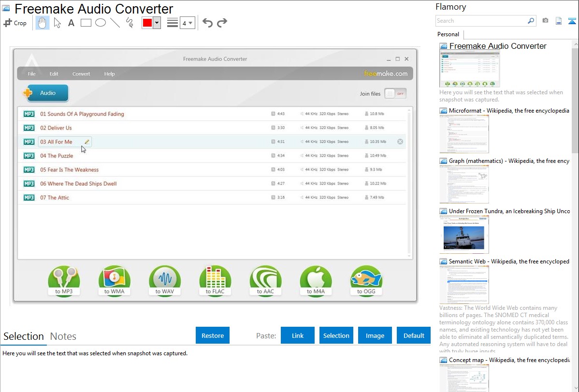
Task: Remove the 03 All For Me track
Action: pos(400,142)
